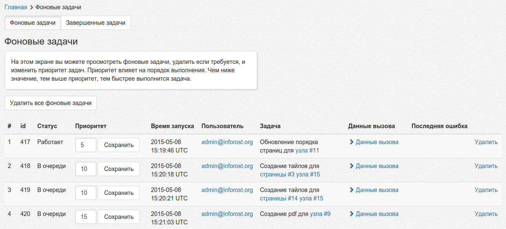Click Сохранить in the task 420 row

point(119,217)
